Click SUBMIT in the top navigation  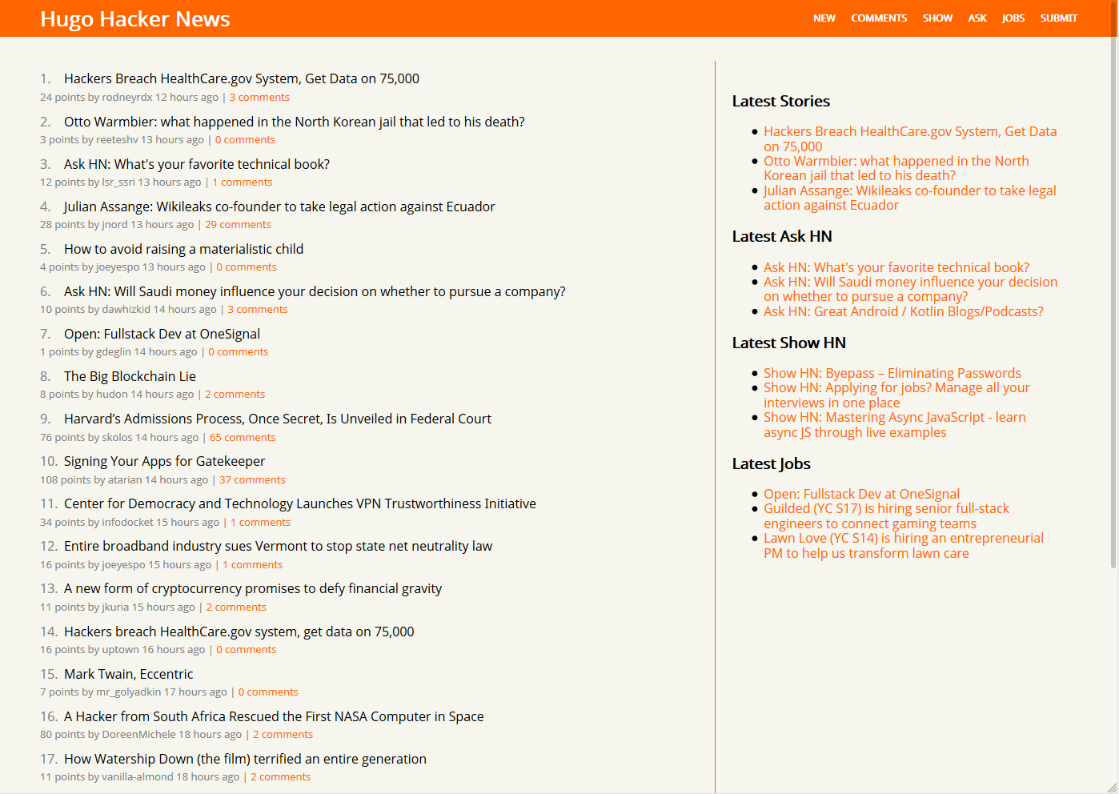tap(1058, 18)
